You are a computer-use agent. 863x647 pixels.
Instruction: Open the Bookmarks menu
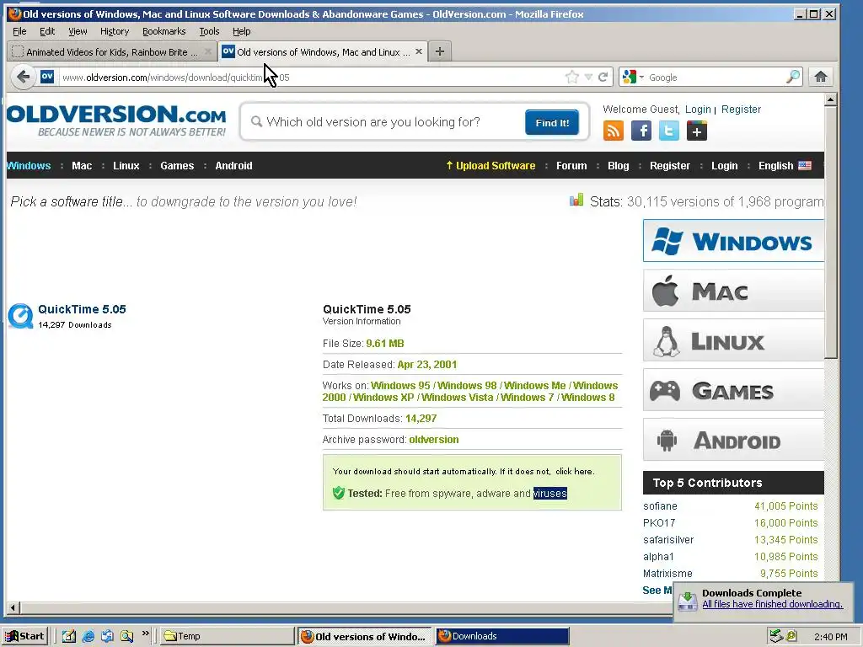click(164, 31)
